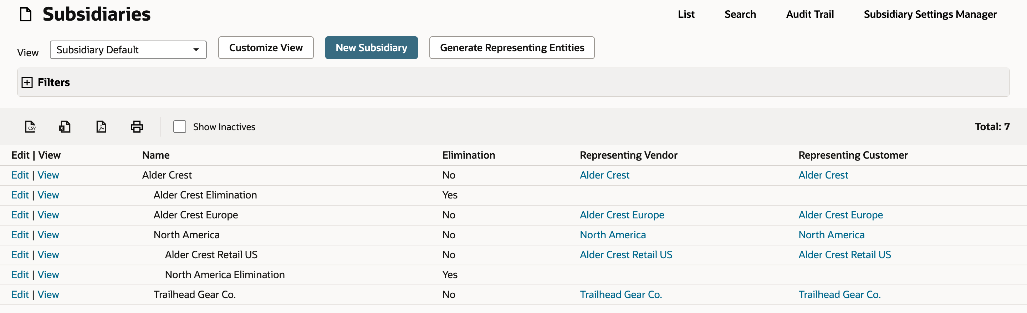Select the Trailhead Gear Co. name cell
Viewport: 1027px width, 313px height.
tap(195, 294)
